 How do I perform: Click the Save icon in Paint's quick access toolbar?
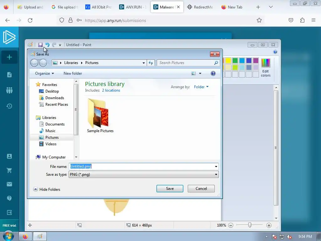(40, 45)
